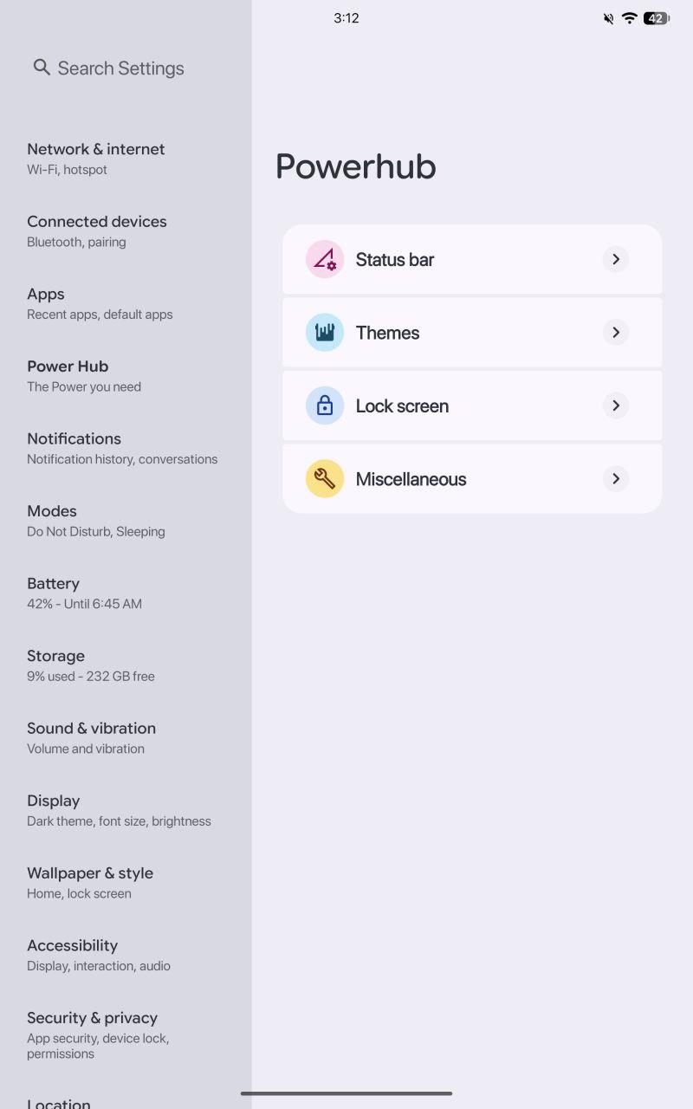Tap the bottom navigation gesture handle
Screen dimensions: 693x1109
pyautogui.click(x=346, y=1093)
